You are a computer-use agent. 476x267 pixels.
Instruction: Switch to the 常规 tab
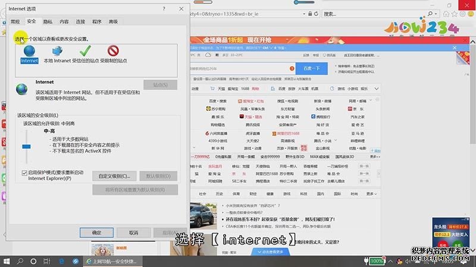15,21
